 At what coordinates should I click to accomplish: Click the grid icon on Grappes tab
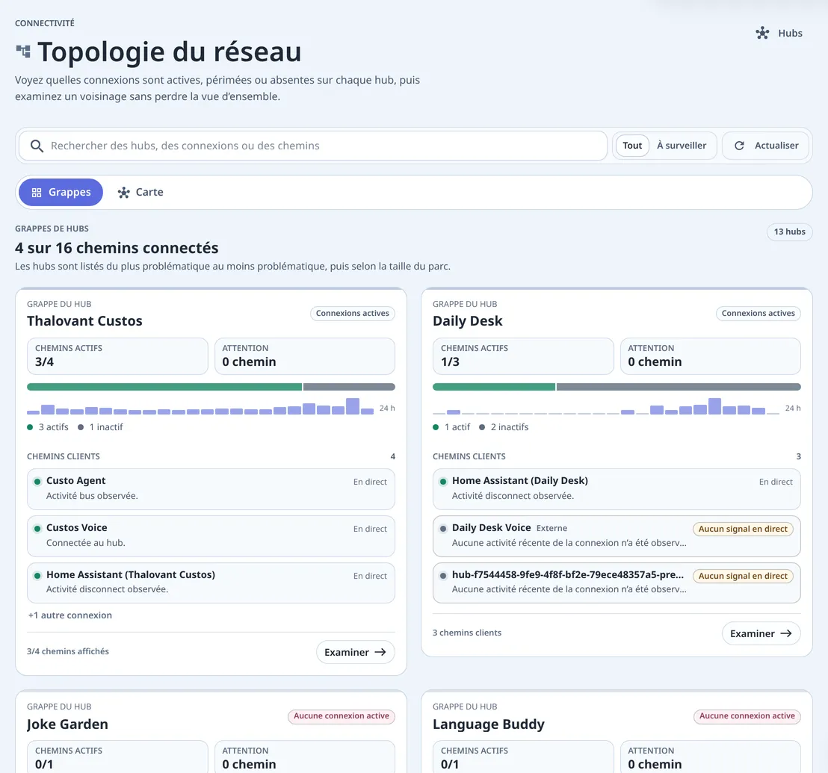[37, 193]
